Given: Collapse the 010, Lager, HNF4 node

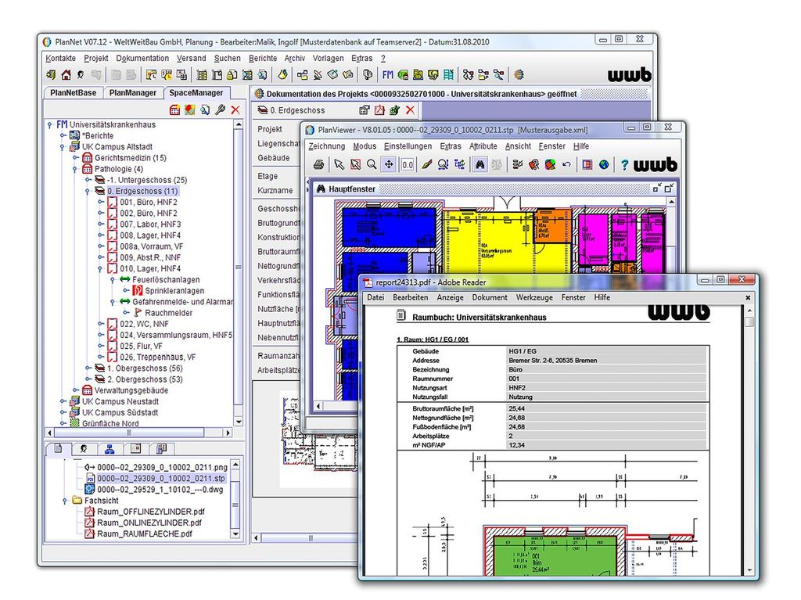Looking at the screenshot, I should [x=101, y=269].
